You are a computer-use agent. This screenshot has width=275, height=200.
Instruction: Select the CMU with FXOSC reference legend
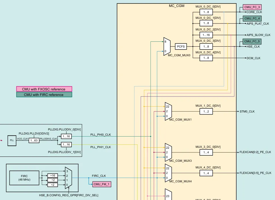click(x=44, y=89)
